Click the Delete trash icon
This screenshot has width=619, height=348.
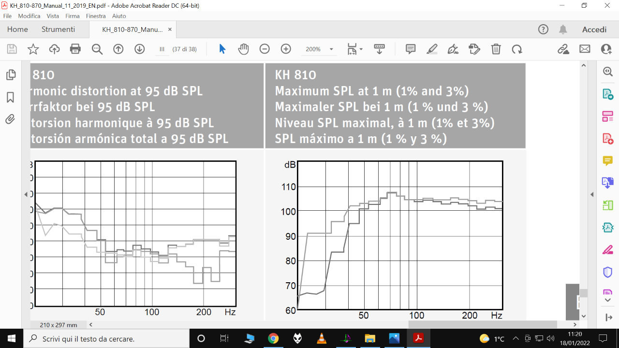tap(496, 49)
